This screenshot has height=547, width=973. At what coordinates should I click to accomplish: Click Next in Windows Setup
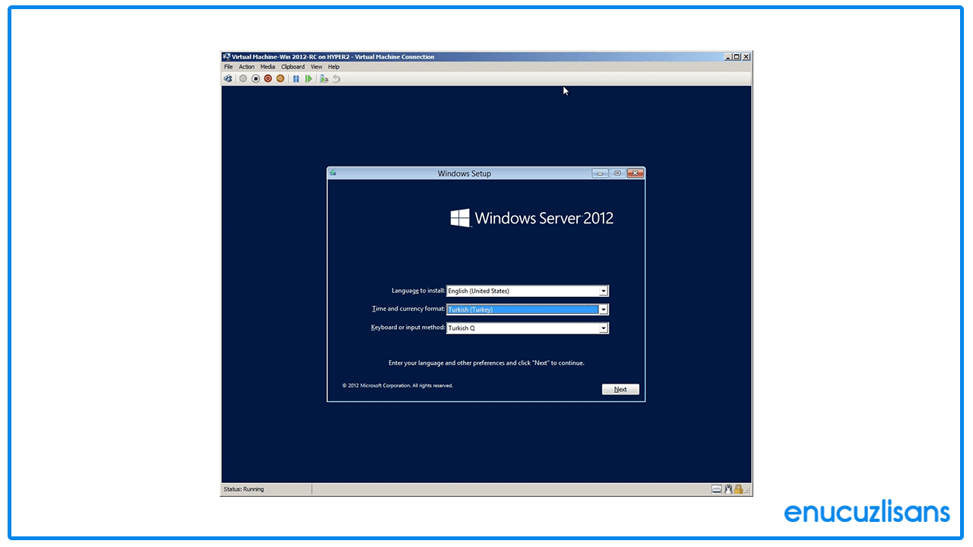click(x=620, y=389)
